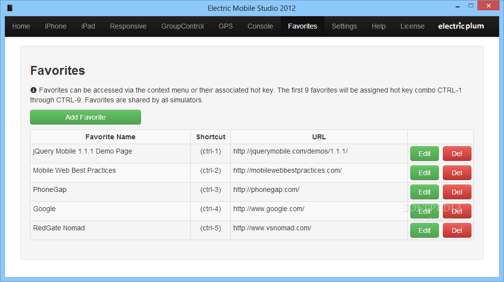Open the Console tab
The width and height of the screenshot is (504, 282).
tap(260, 26)
